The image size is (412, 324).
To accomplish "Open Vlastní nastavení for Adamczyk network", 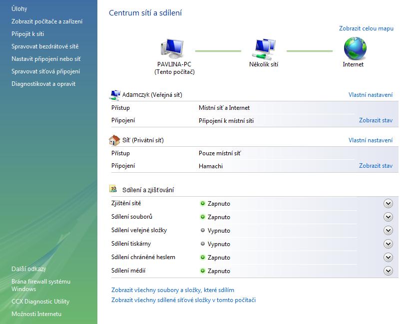I will 371,95.
